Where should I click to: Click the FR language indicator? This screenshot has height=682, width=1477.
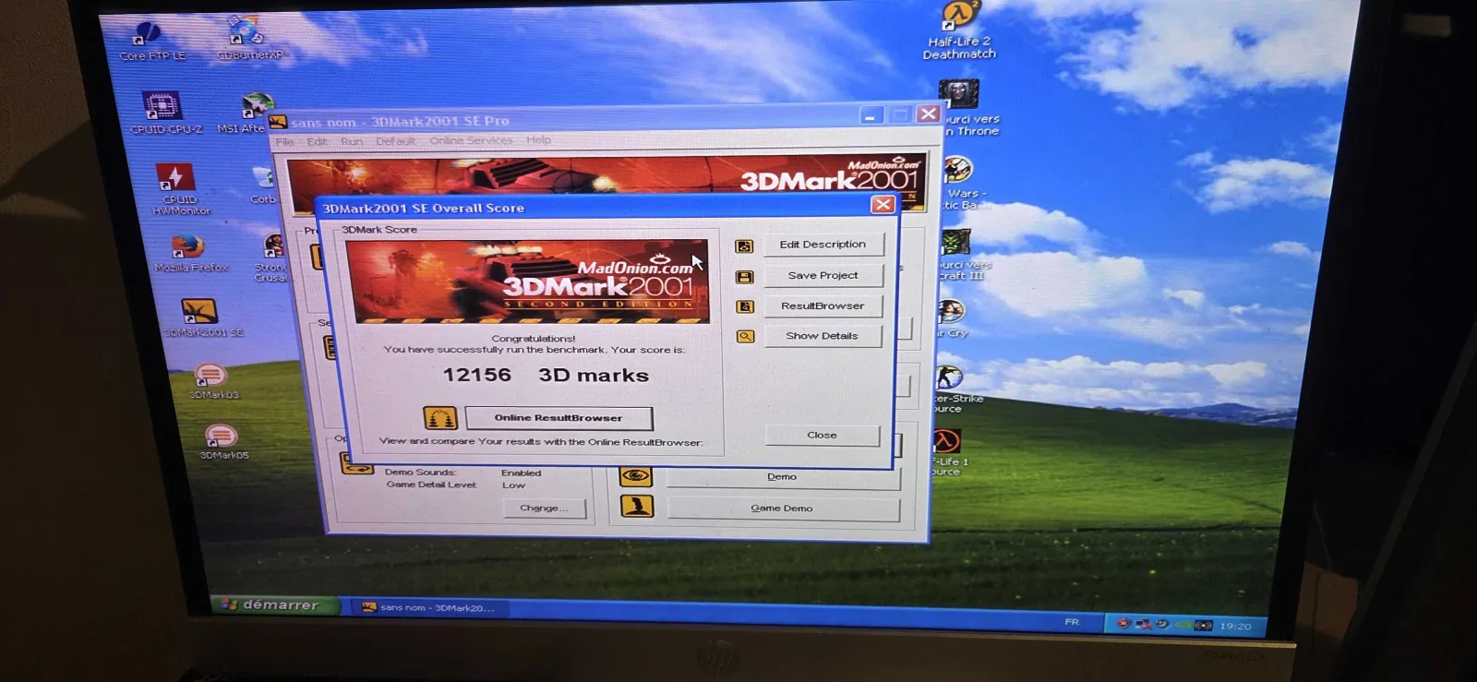[1072, 622]
